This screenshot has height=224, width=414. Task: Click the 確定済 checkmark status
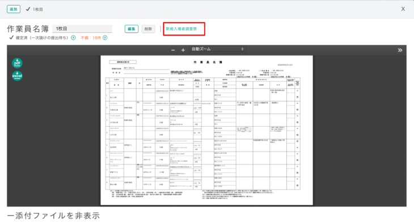(39, 38)
